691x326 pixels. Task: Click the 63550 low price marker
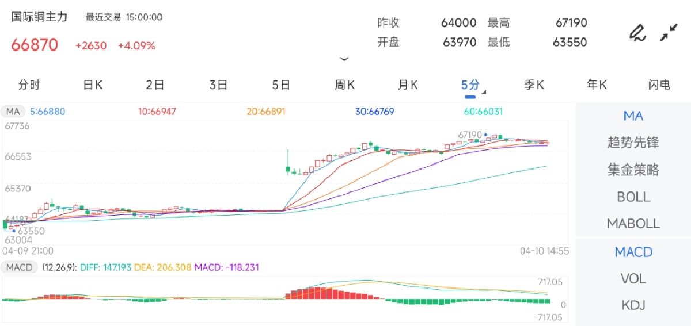[31, 231]
